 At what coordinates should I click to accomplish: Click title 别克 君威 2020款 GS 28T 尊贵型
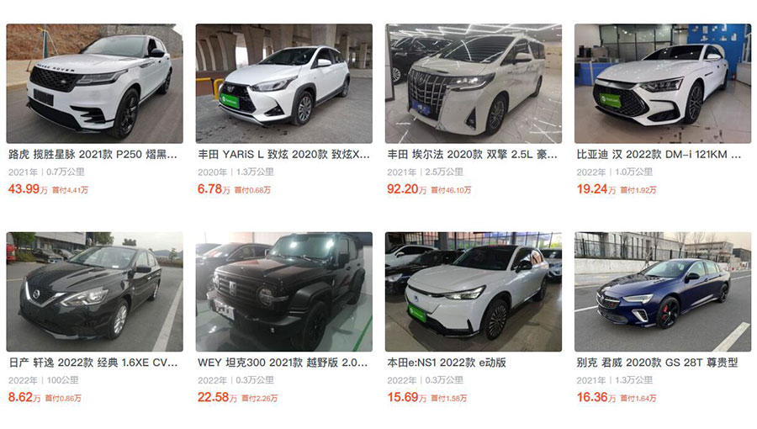coord(657,363)
